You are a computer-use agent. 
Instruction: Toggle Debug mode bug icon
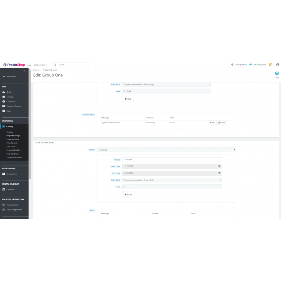click(x=232, y=65)
